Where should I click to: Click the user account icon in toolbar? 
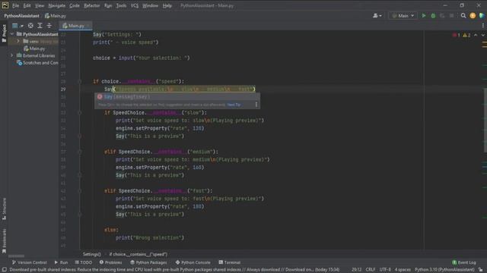[377, 15]
